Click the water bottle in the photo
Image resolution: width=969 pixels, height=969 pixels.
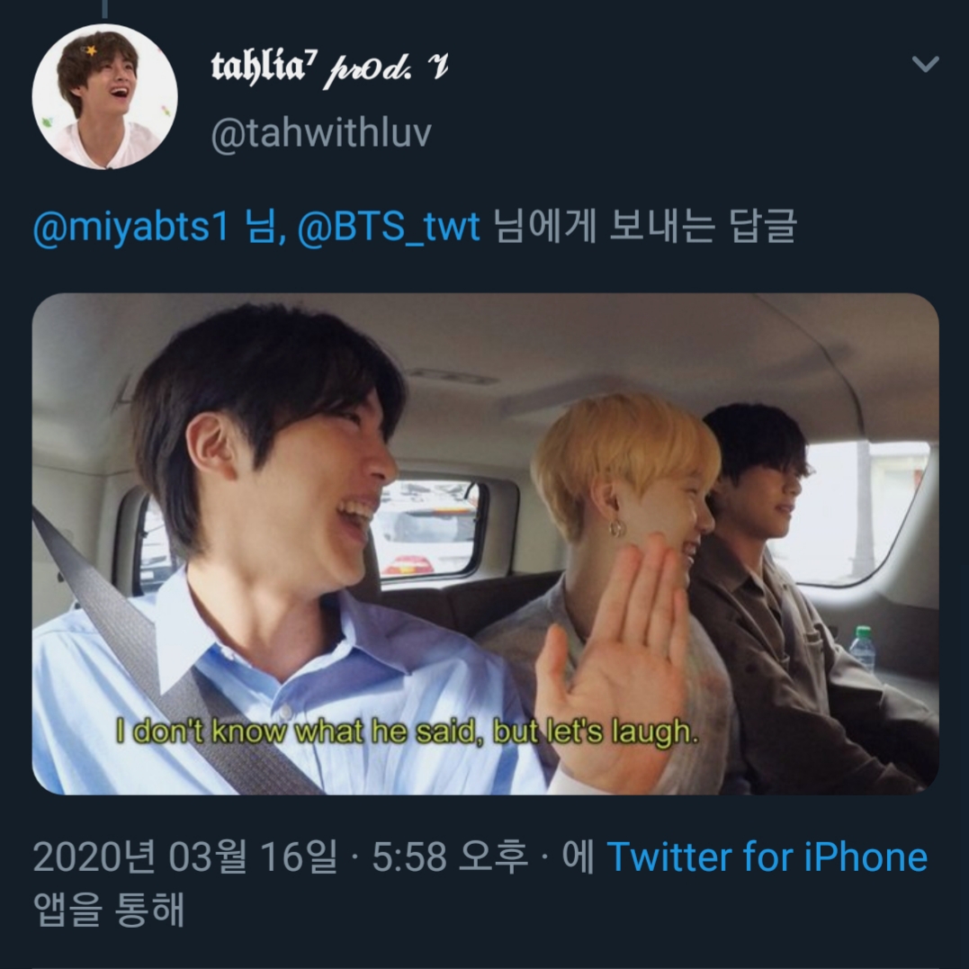[x=862, y=648]
